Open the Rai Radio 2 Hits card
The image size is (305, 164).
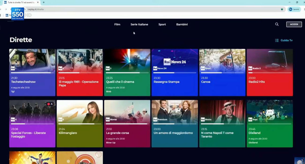click(x=270, y=72)
